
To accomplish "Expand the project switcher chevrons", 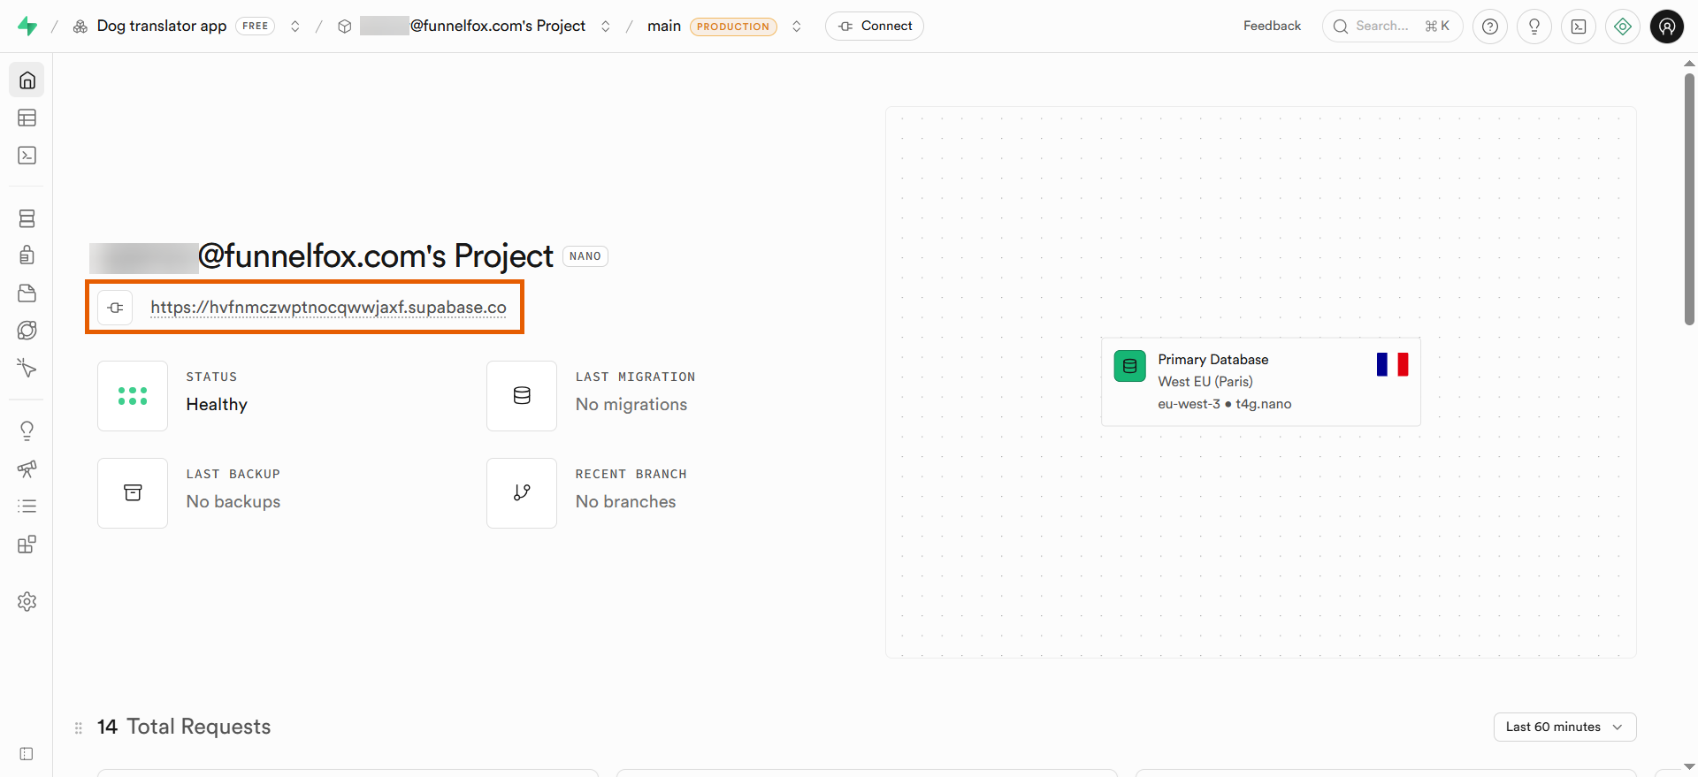I will 606,27.
